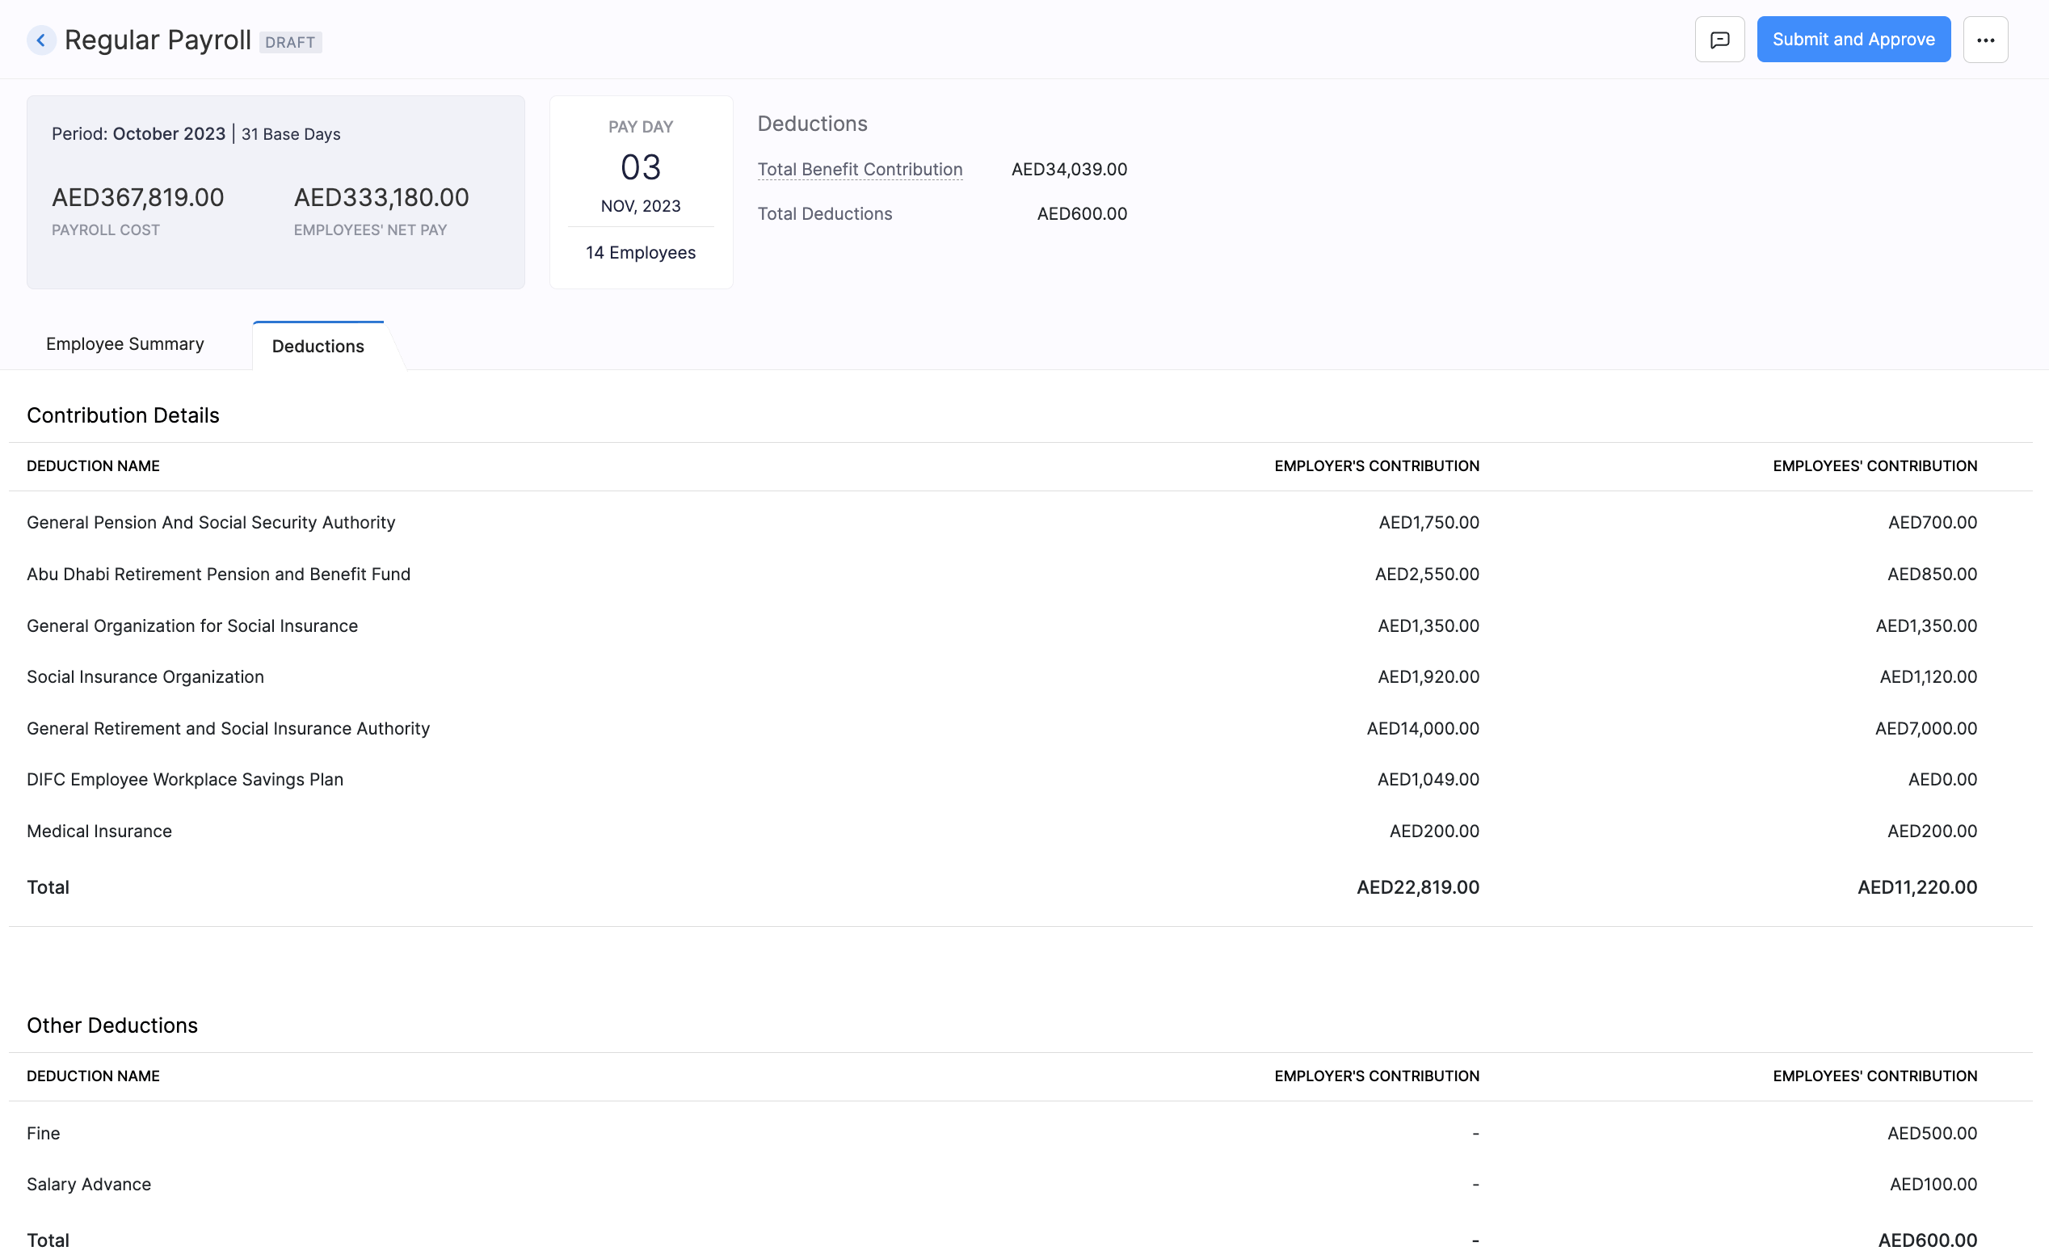Switch to the Employee Summary tab
This screenshot has height=1259, width=2049.
click(x=124, y=343)
